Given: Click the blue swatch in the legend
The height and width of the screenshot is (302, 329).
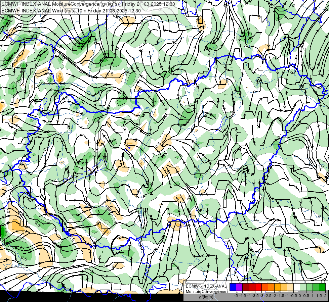Looking at the screenshot, I should (x=233, y=287).
